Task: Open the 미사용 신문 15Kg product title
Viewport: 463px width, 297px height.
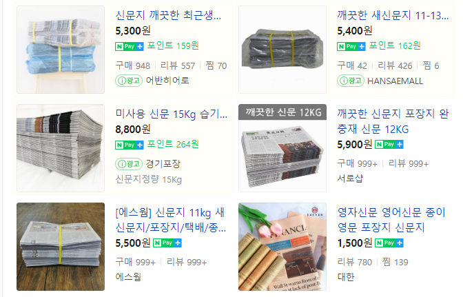Action: click(x=172, y=114)
